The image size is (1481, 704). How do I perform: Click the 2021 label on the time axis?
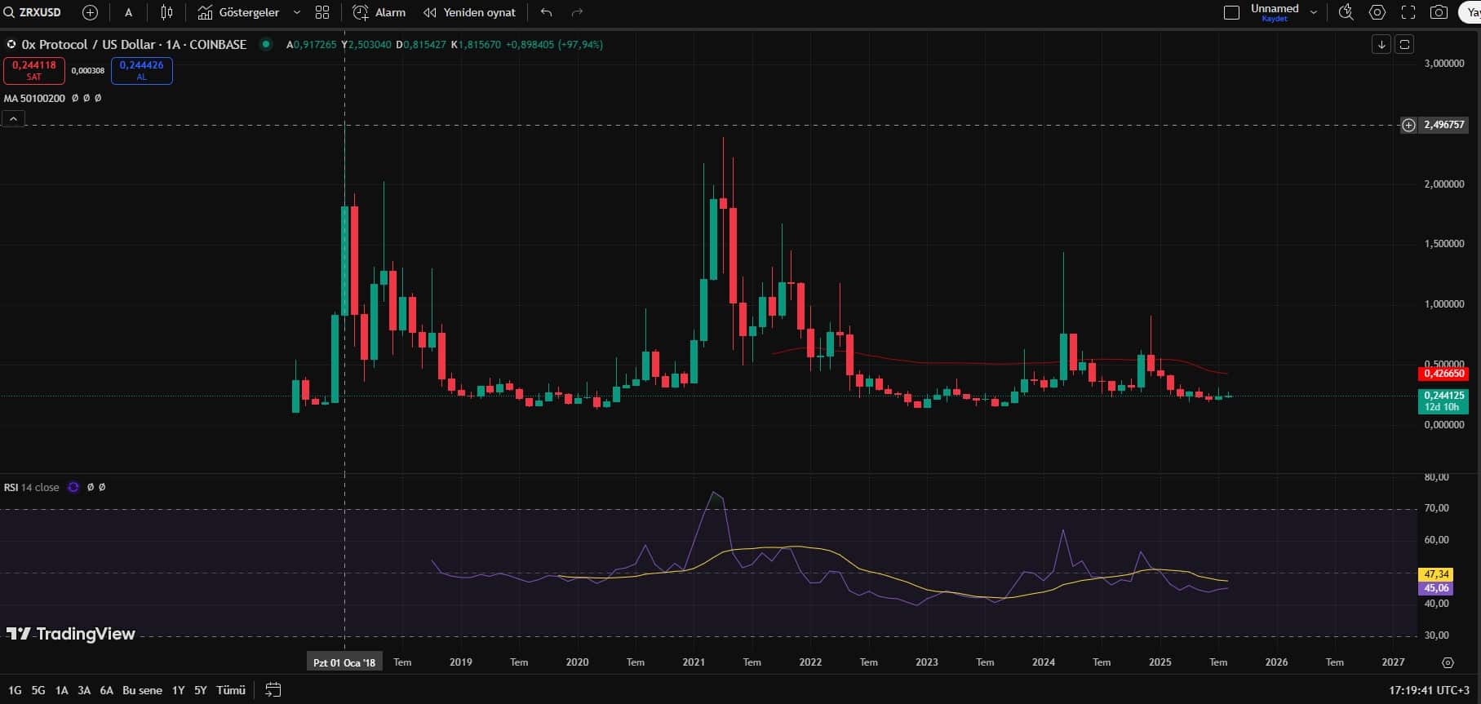pos(694,662)
